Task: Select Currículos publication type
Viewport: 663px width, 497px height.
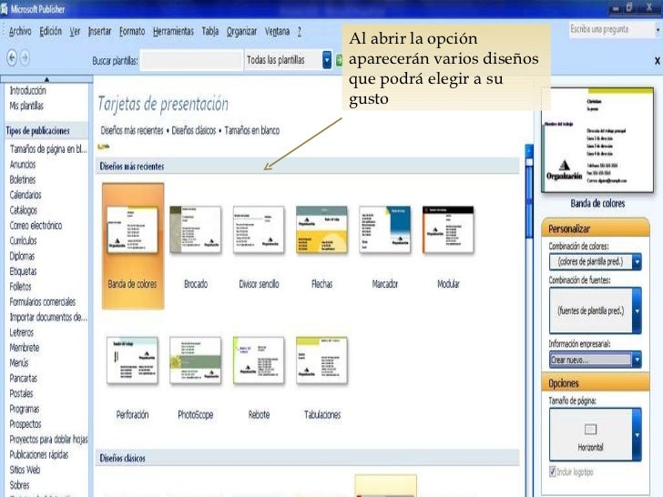Action: click(24, 240)
